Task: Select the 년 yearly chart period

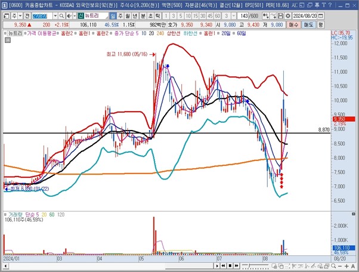Action: (135, 16)
